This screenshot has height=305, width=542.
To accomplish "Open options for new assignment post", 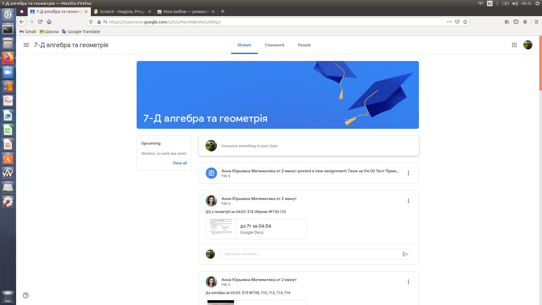I will click(408, 173).
